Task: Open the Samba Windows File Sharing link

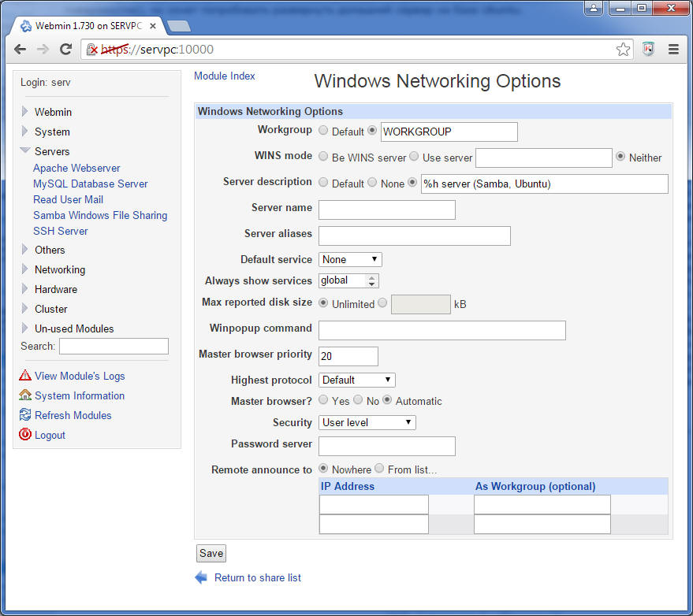Action: (x=100, y=215)
